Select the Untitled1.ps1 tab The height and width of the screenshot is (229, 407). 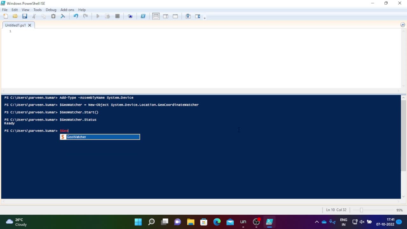(x=15, y=25)
